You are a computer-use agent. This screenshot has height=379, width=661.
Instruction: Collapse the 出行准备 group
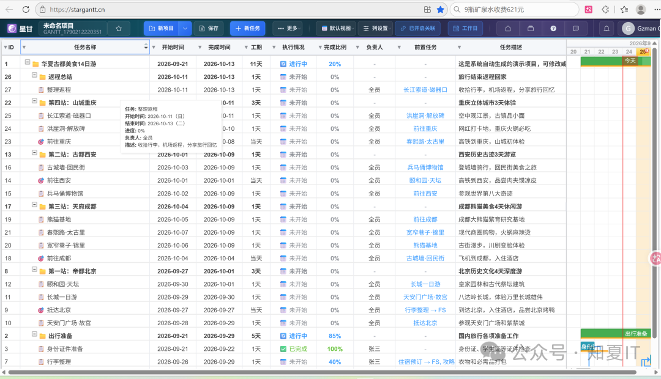34,334
